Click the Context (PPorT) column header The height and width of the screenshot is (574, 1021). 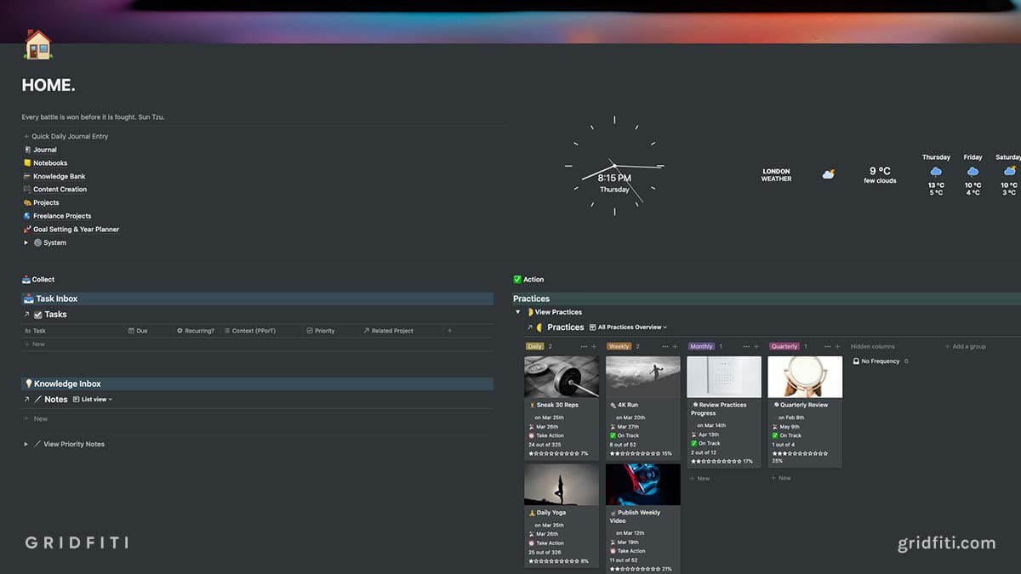[249, 331]
